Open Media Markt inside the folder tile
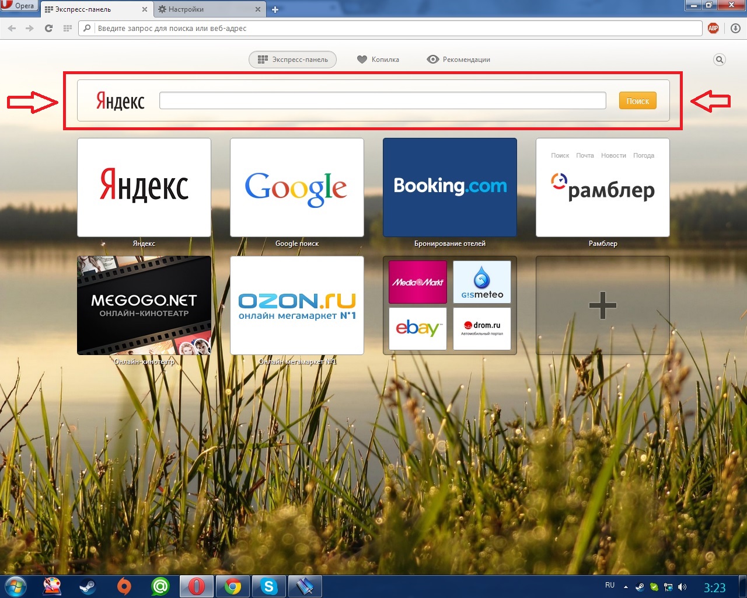Viewport: 747px width, 598px height. point(418,282)
